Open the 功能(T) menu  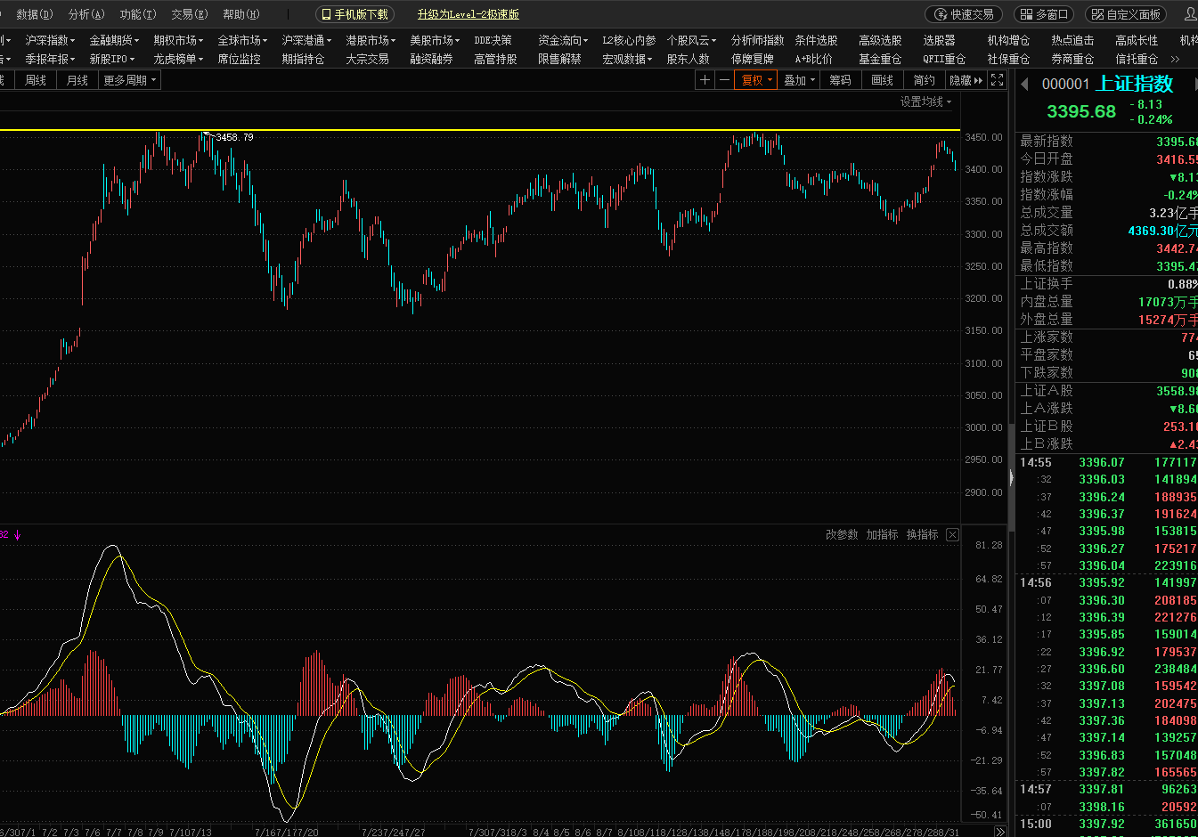point(138,14)
